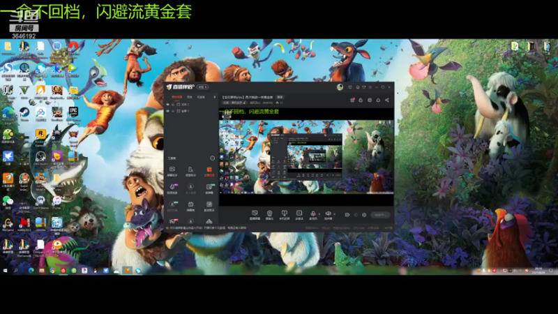Edit the category using the pencil icon
The width and height of the screenshot is (558, 314).
tap(245, 103)
